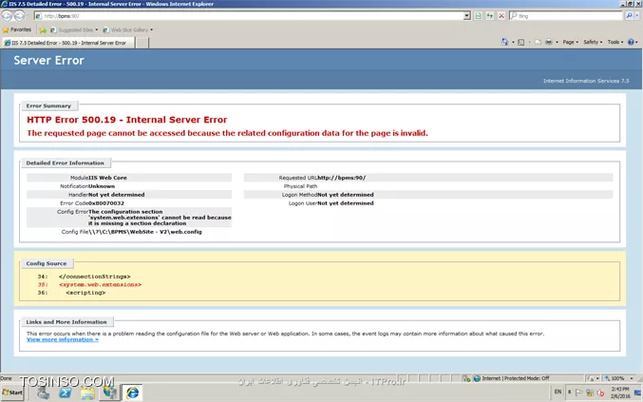Click the address bar URL field
Viewport: 643px width, 402px height.
(x=250, y=15)
